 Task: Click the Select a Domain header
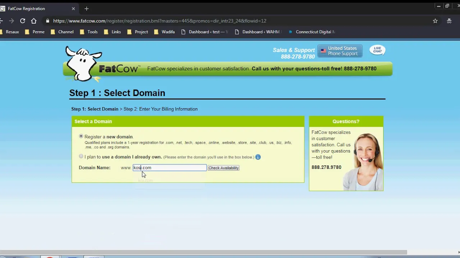(x=188, y=121)
